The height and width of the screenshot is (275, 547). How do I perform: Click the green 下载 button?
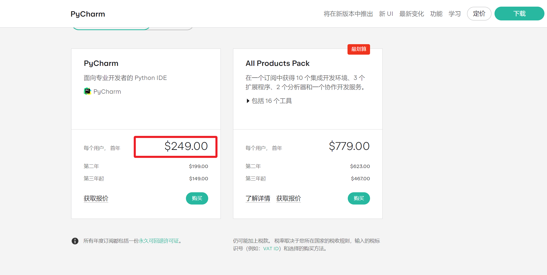click(x=519, y=14)
